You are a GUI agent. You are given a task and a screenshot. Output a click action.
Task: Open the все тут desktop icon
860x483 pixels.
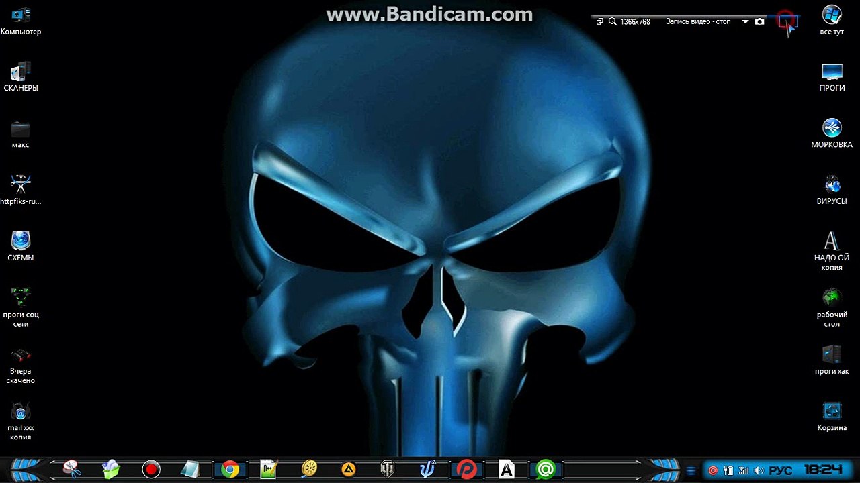coord(832,21)
